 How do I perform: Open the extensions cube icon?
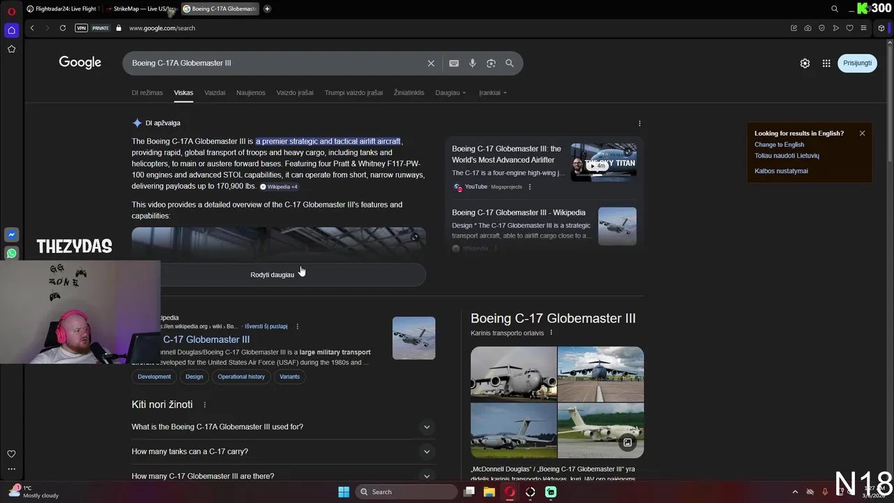point(881,28)
